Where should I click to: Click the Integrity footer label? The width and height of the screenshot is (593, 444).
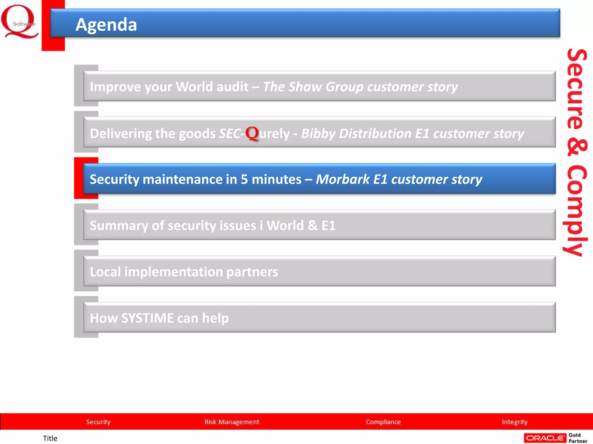pyautogui.click(x=515, y=422)
